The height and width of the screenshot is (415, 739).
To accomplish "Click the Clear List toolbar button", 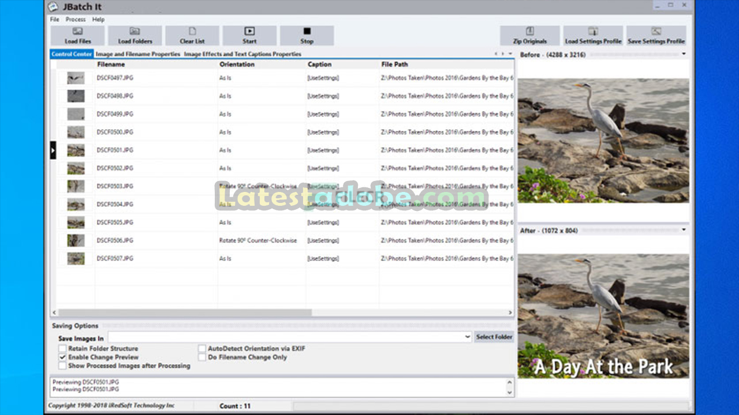I will 192,35.
